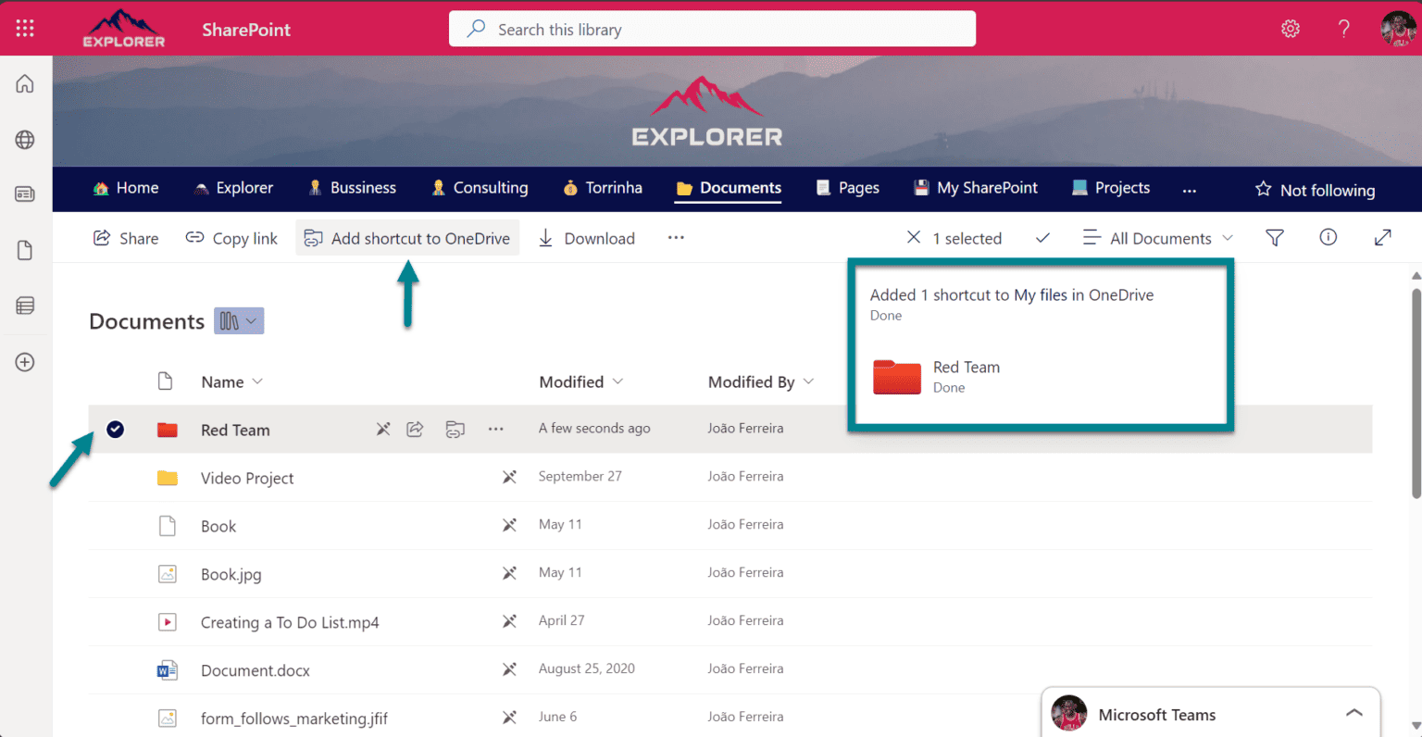Deselect the Red Team folder checkmark
This screenshot has height=737, width=1422.
pos(115,429)
